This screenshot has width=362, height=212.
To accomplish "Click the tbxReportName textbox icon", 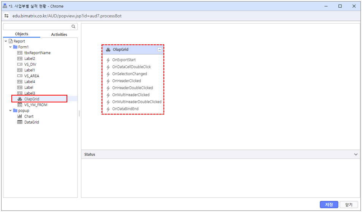I will (x=20, y=53).
